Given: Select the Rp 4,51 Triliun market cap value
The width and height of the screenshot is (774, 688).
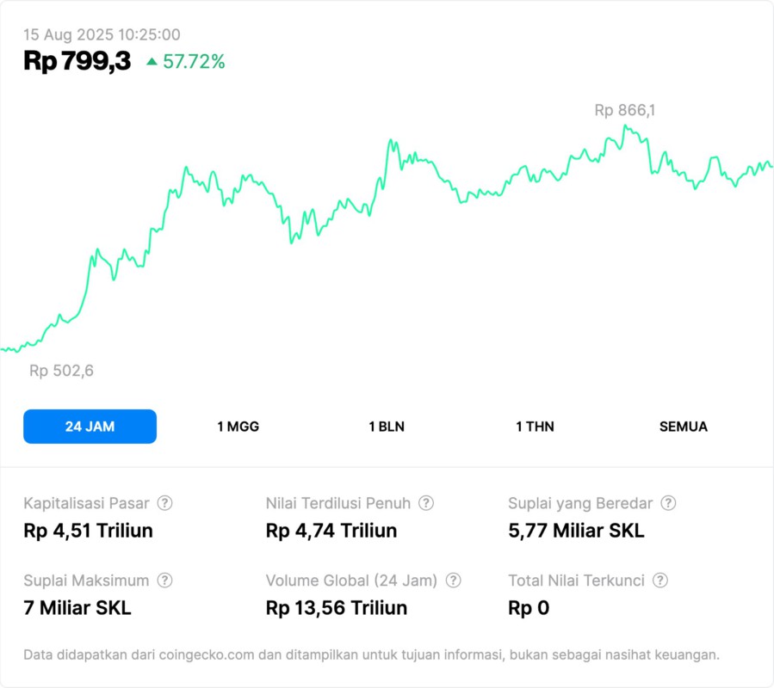Looking at the screenshot, I should tap(88, 531).
